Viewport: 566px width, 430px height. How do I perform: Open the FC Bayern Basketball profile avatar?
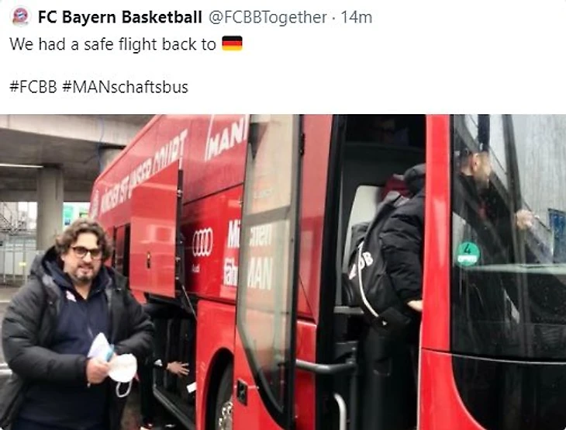click(x=20, y=16)
